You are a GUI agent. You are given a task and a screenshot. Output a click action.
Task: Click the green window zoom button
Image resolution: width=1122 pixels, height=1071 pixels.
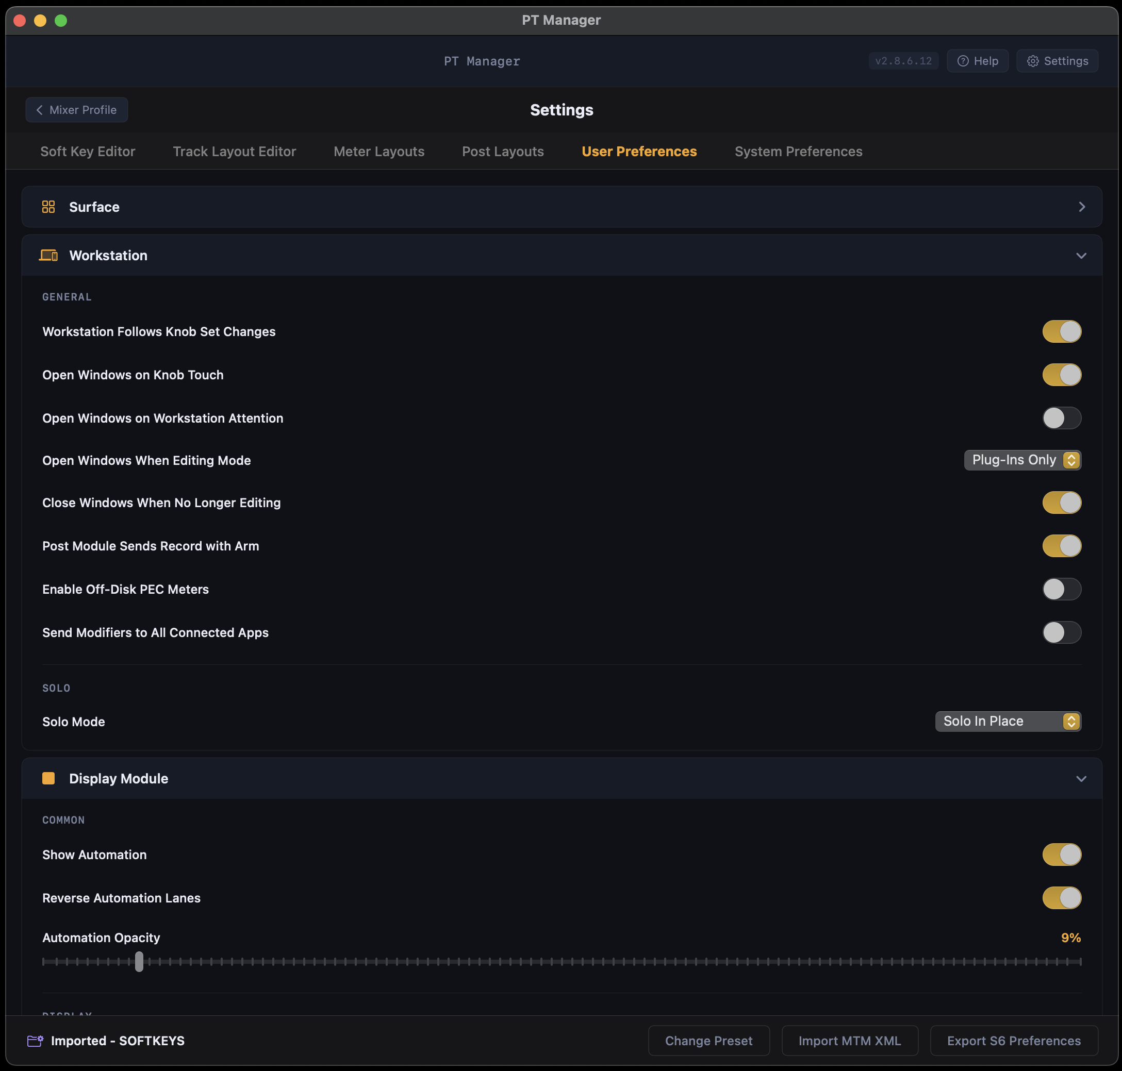(60, 21)
